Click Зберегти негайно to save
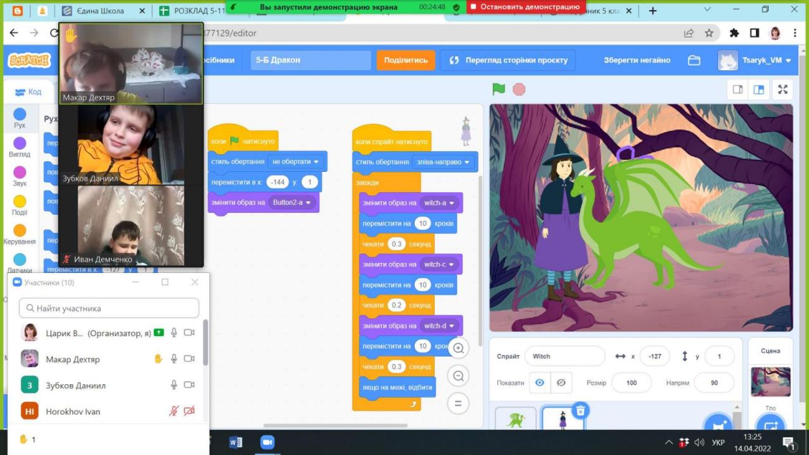809x455 pixels. point(636,60)
